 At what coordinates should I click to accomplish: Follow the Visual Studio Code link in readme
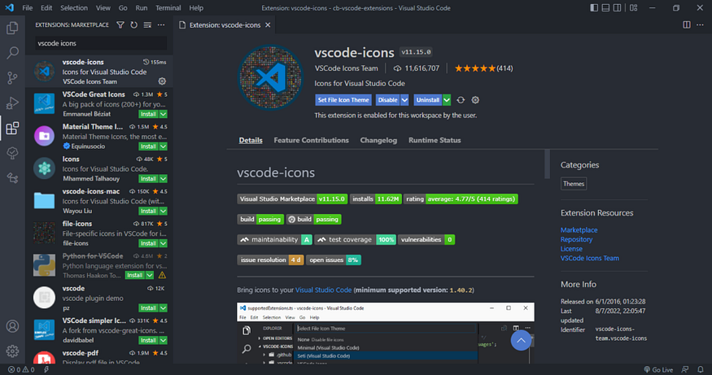pyautogui.click(x=323, y=290)
